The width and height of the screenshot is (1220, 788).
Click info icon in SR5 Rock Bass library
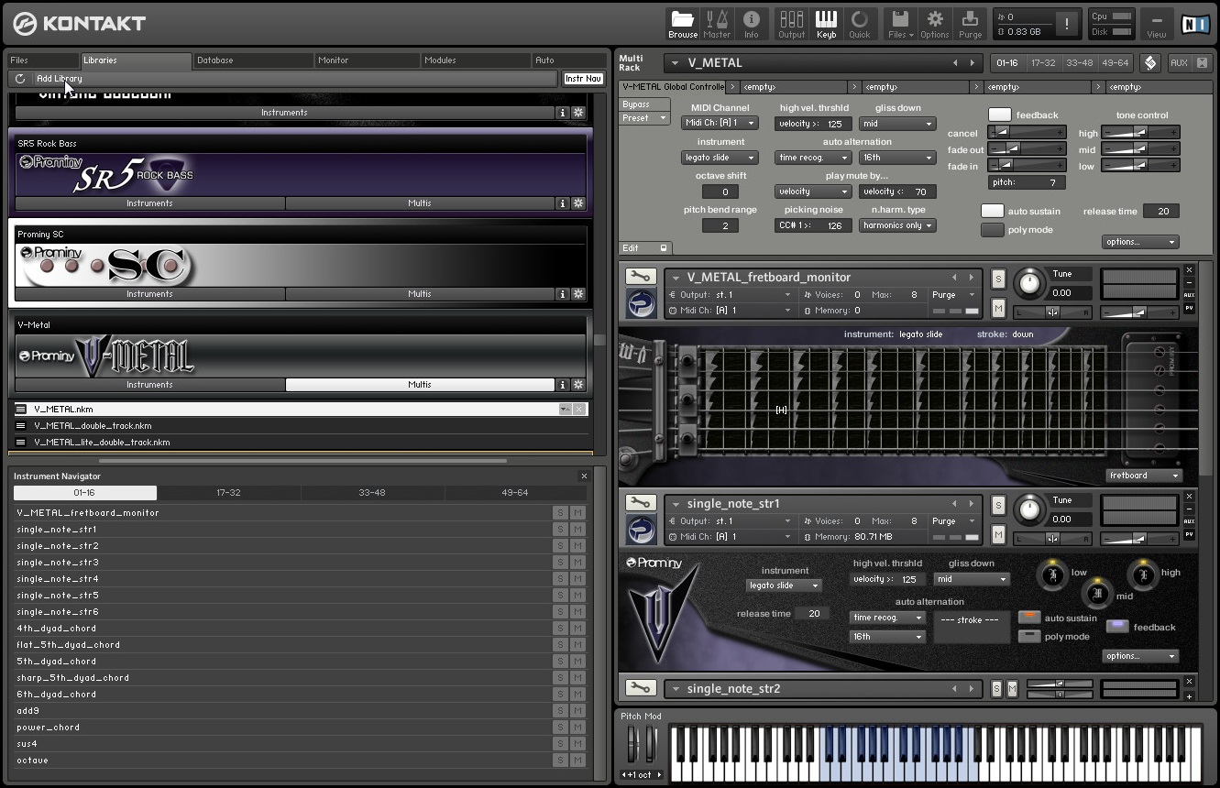[x=563, y=203]
